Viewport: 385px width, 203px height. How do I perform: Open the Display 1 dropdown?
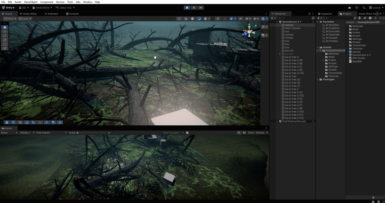(27, 133)
